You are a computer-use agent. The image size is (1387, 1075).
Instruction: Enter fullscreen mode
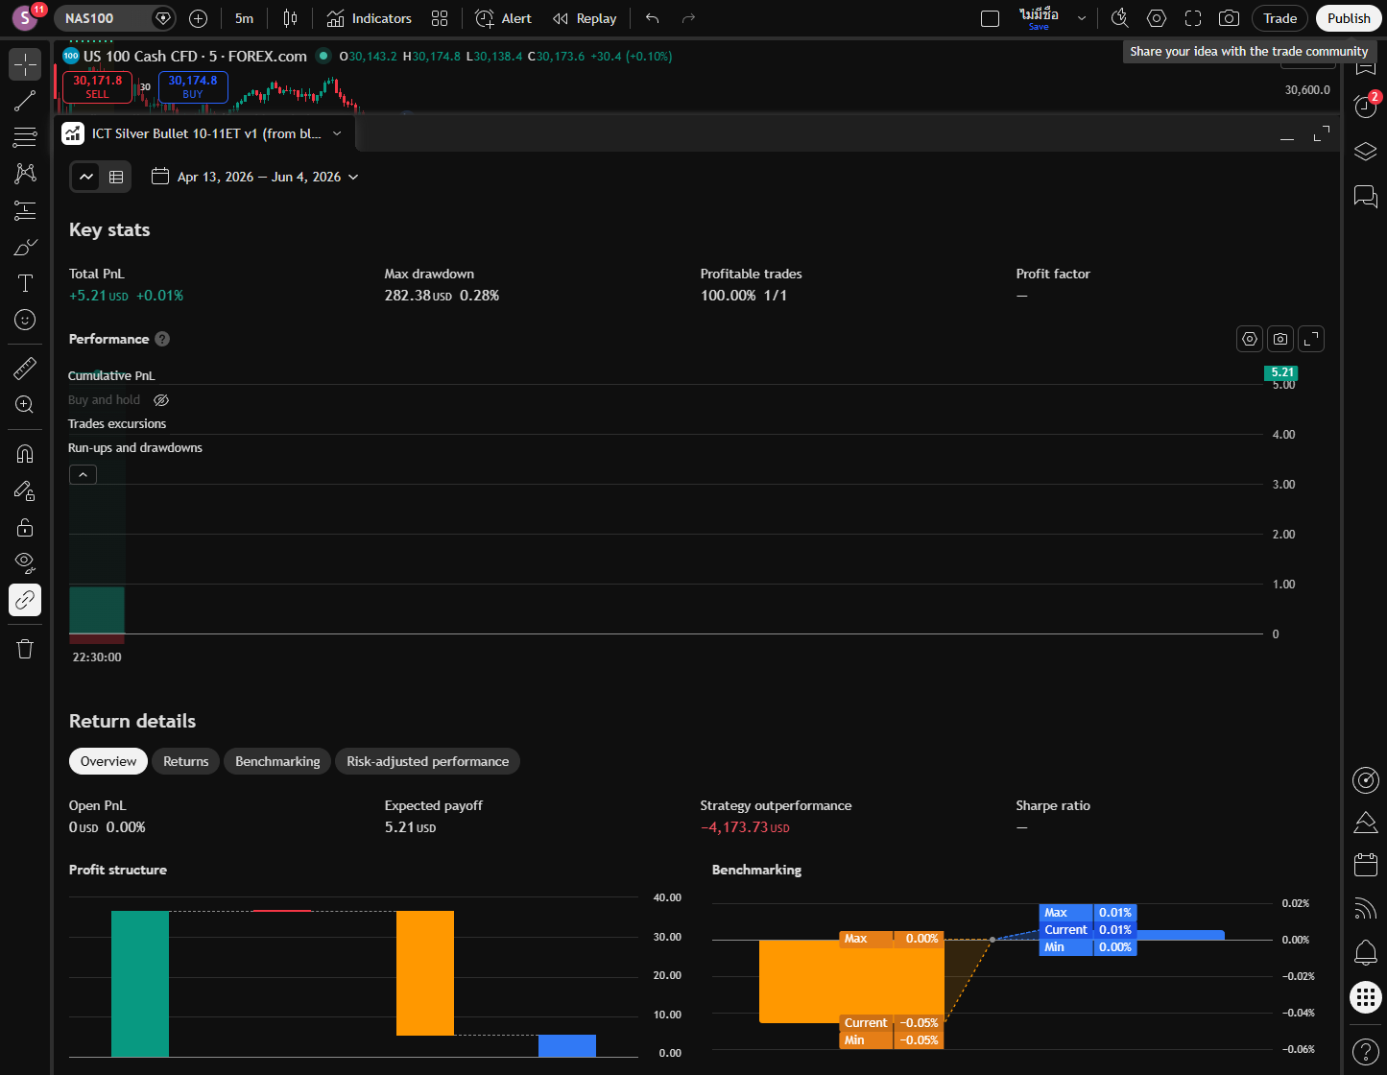tap(1192, 18)
